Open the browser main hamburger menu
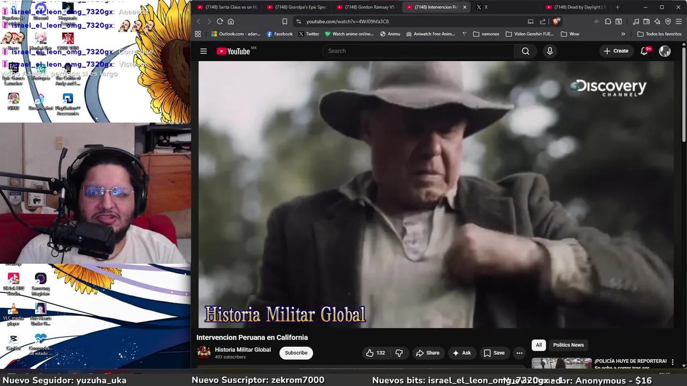This screenshot has height=386, width=687. point(679,21)
